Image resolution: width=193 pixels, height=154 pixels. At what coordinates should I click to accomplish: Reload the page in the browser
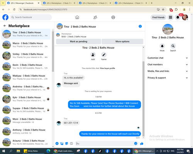click(14, 9)
